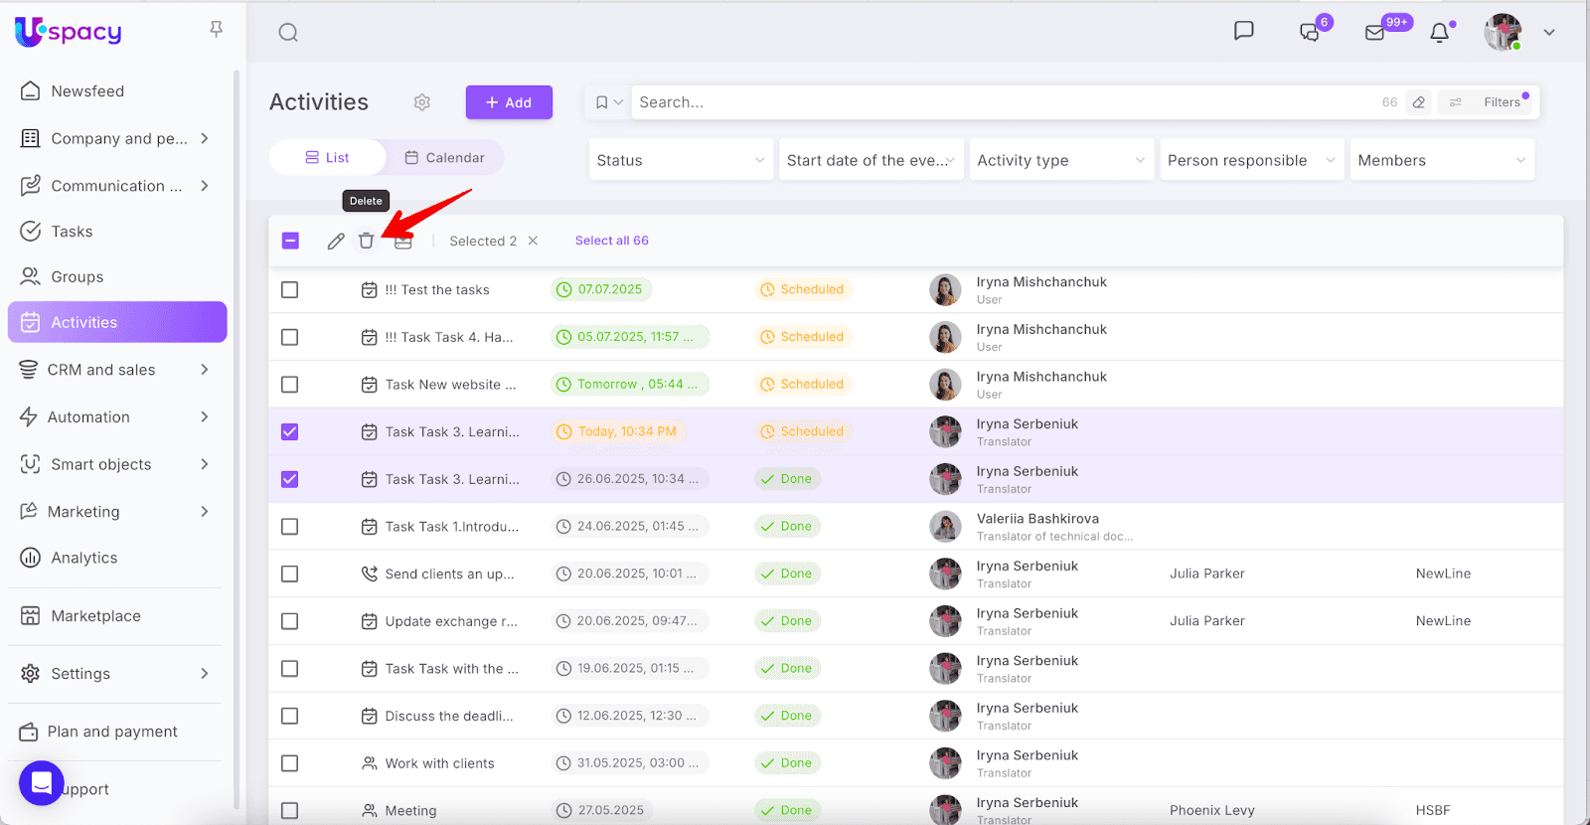1590x825 pixels.
Task: Check the '!!! Test the tasks' row checkbox
Action: click(289, 290)
